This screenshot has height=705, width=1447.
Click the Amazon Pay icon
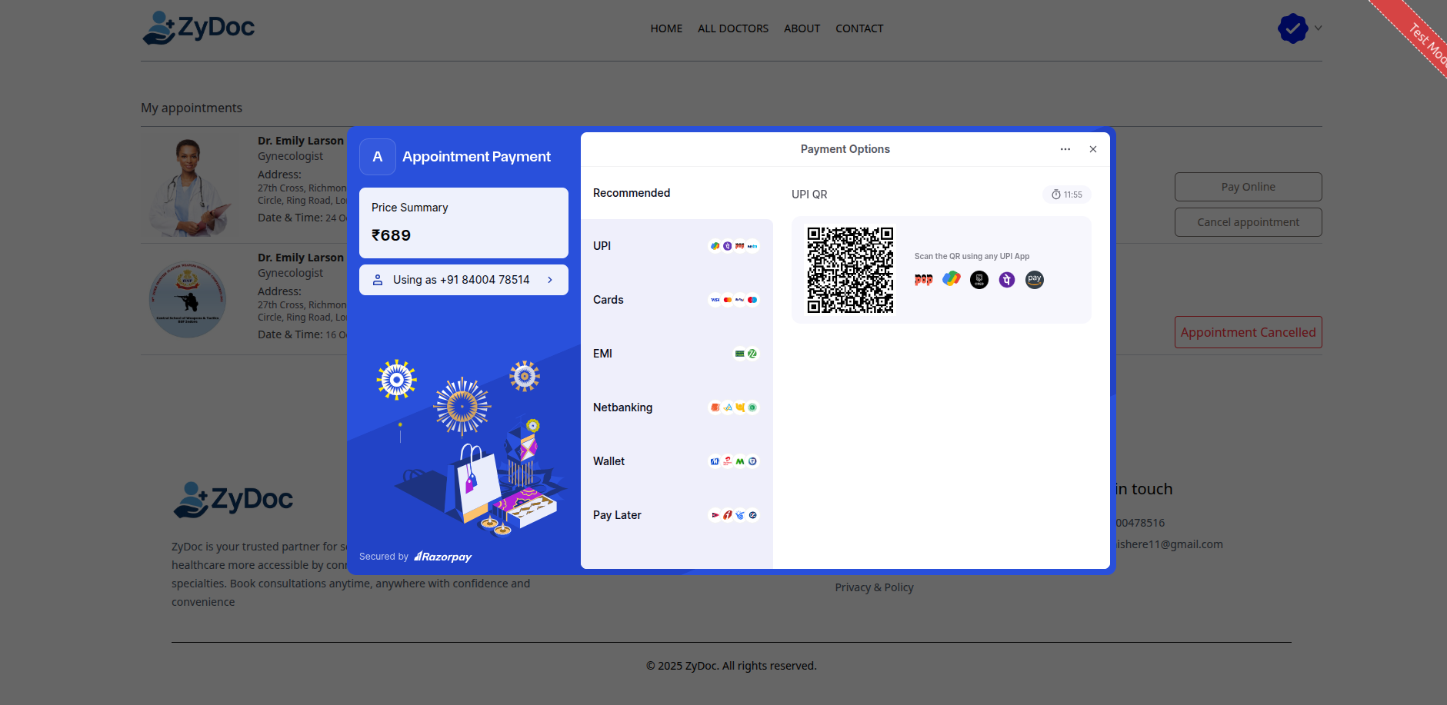pos(1035,280)
